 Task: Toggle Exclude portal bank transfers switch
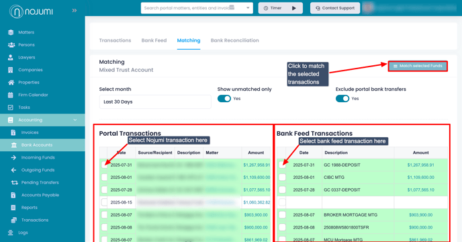click(x=342, y=99)
